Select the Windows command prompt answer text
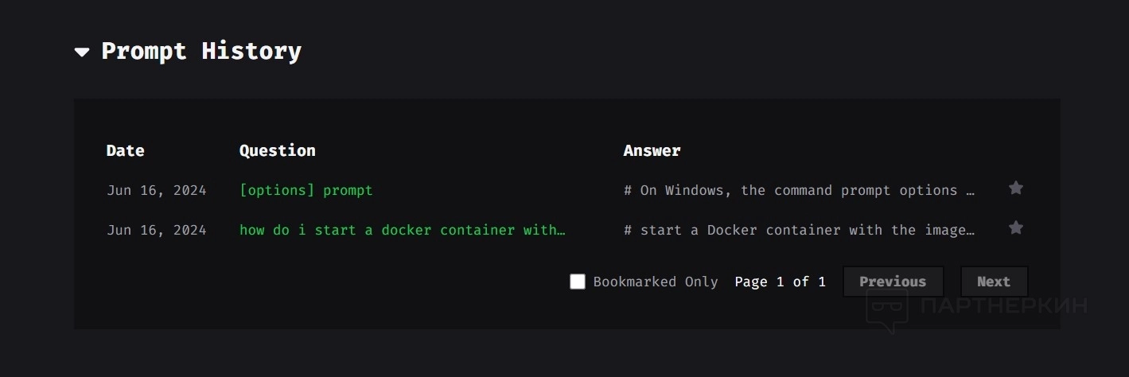 (x=799, y=190)
